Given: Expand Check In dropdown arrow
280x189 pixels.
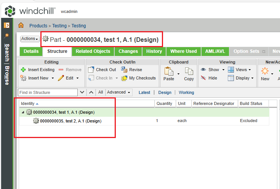Looking at the screenshot, I should click(117, 78).
